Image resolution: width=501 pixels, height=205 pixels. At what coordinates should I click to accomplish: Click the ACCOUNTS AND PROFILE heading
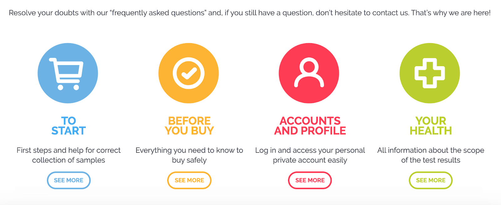click(310, 126)
